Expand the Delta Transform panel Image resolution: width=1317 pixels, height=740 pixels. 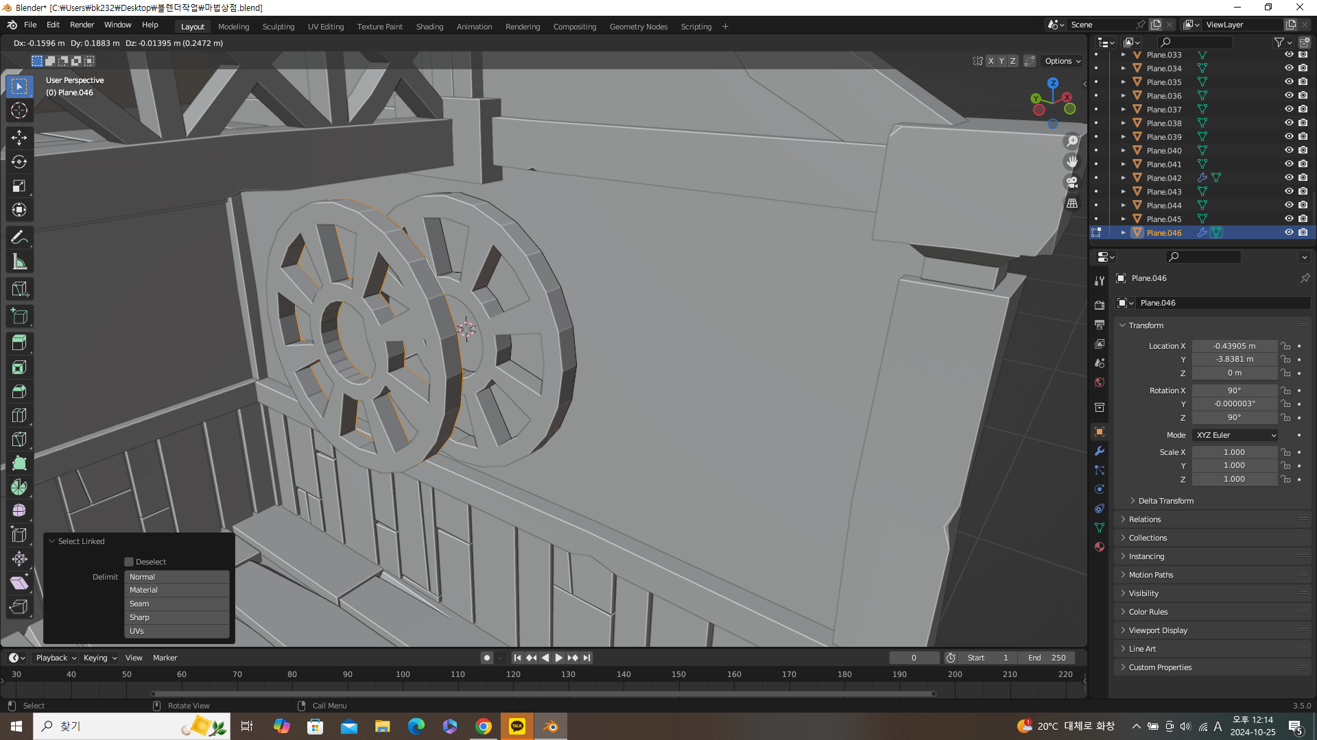1165,501
